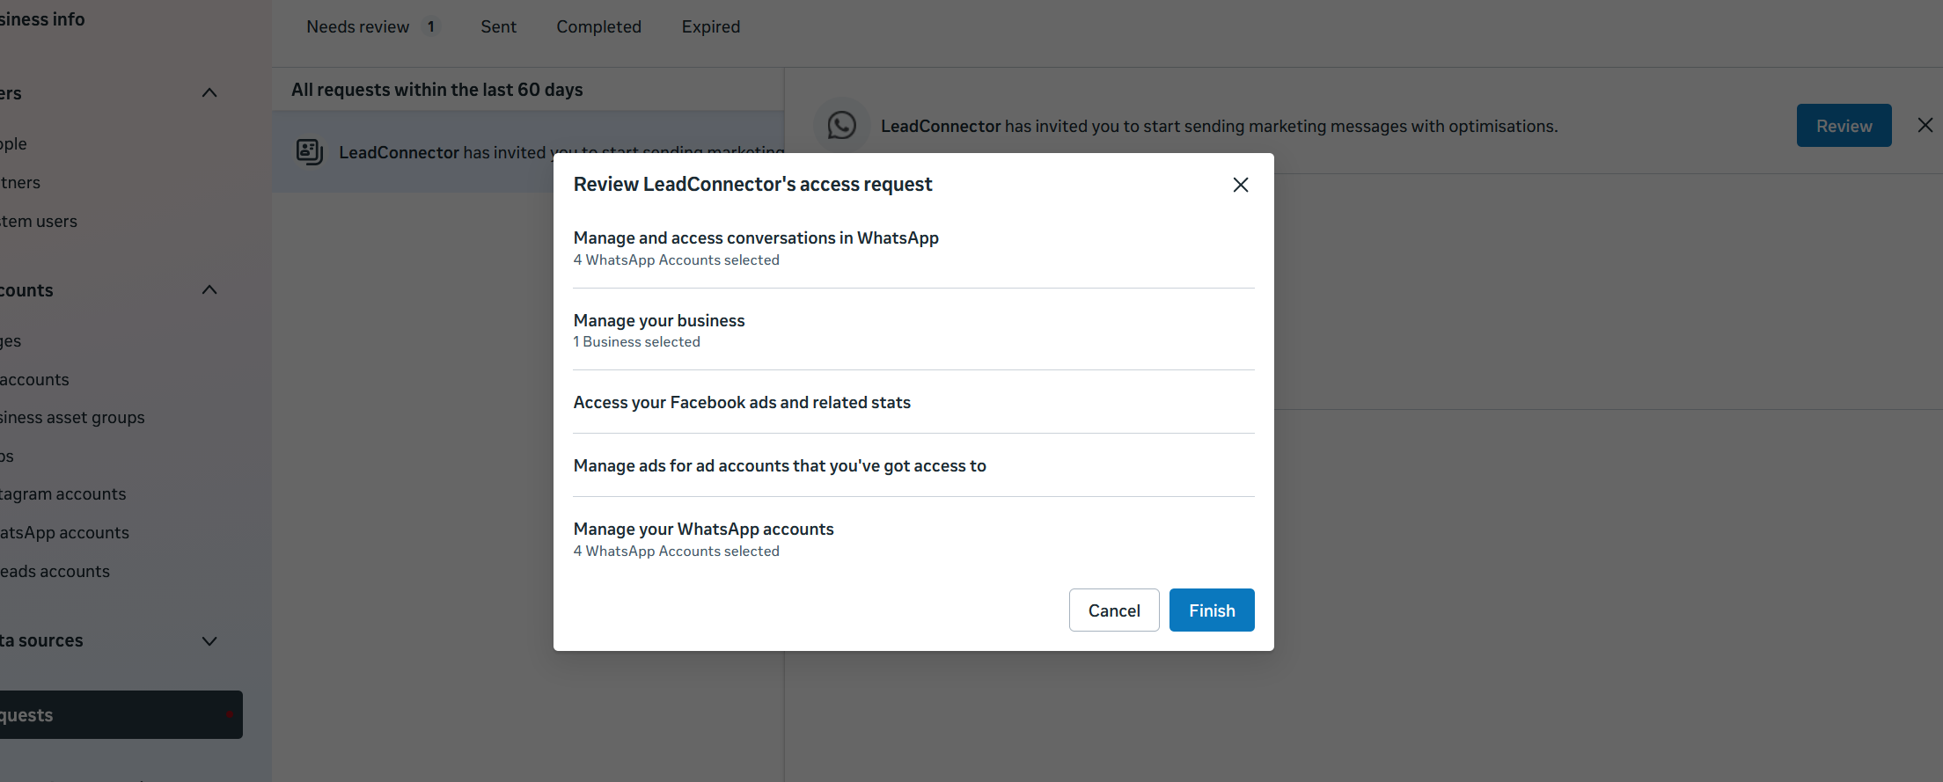Open Business asset groups in sidebar
The height and width of the screenshot is (782, 1943).
tap(72, 418)
